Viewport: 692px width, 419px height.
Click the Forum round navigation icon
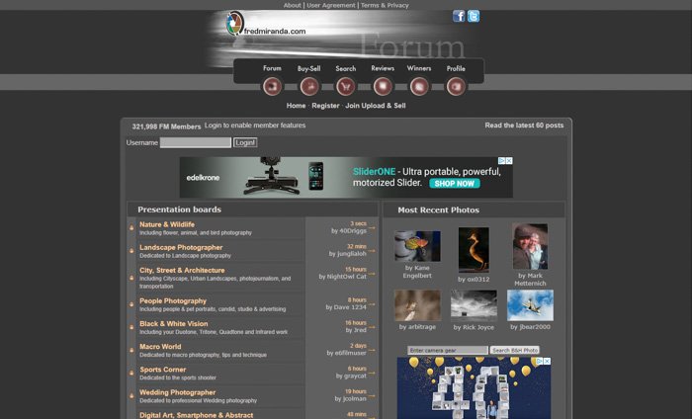pos(272,86)
